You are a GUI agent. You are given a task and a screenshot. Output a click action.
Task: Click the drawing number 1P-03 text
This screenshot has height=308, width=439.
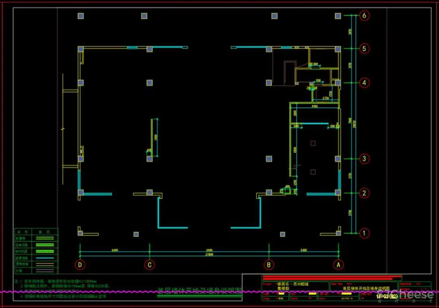point(386,296)
